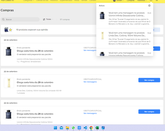This screenshot has width=165, height=131.
Task: Click the Avisos panel title
Action: pyautogui.click(x=102, y=6)
